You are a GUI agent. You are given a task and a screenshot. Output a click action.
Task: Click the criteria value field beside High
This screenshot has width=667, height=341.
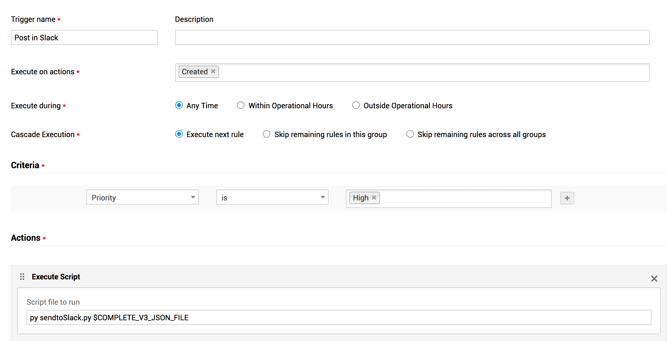coord(464,198)
